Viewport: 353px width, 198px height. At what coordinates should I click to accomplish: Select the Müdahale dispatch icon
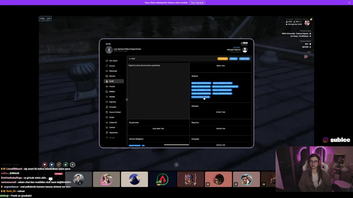[107, 71]
